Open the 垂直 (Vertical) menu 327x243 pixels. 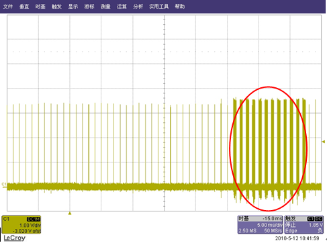pos(24,7)
